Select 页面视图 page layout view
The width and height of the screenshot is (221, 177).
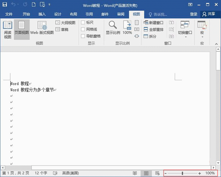pyautogui.click(x=22, y=29)
